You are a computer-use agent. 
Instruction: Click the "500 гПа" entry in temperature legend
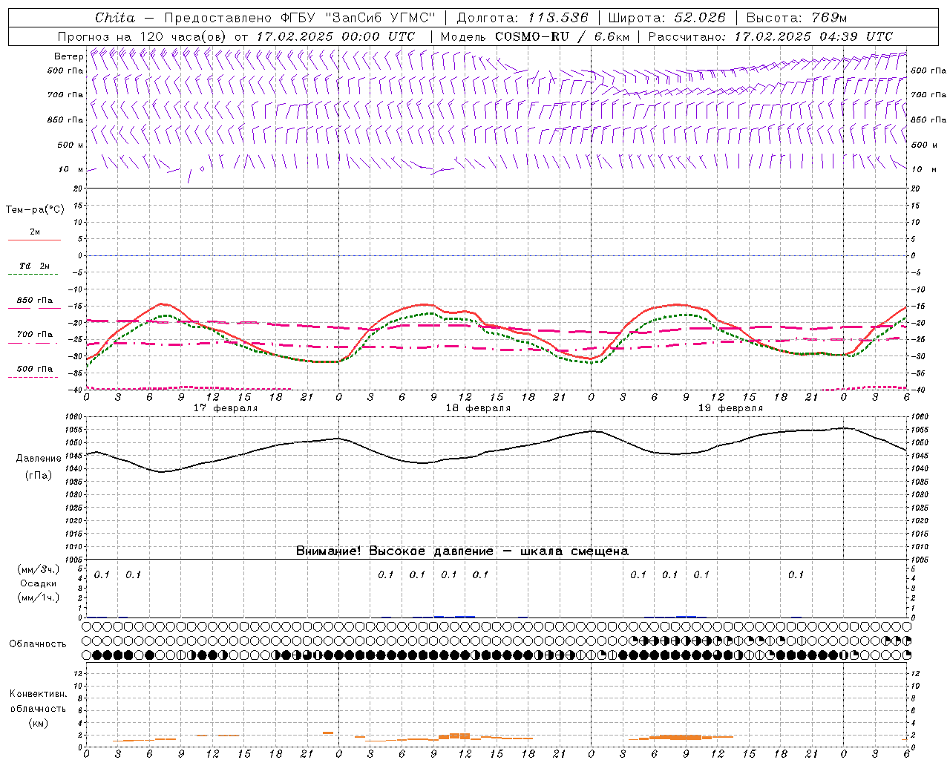point(35,369)
